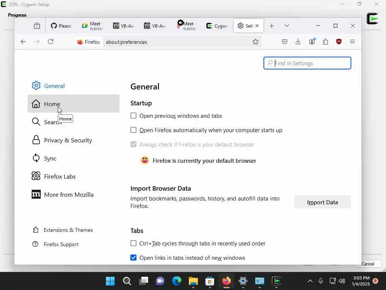Image resolution: width=386 pixels, height=290 pixels.
Task: Open Windows Settings gear on taskbar
Action: tap(243, 281)
